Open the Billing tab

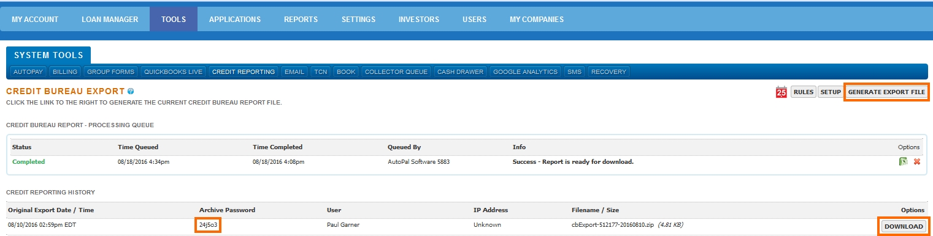65,72
